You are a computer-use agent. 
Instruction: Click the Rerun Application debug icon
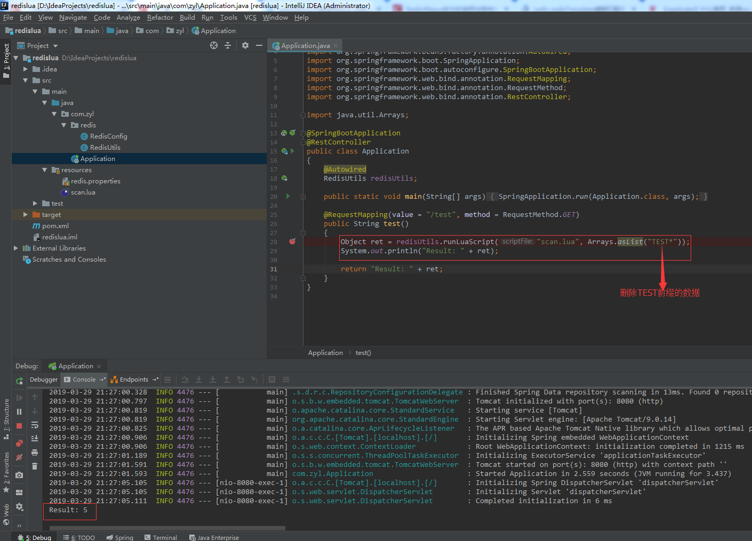[x=19, y=381]
